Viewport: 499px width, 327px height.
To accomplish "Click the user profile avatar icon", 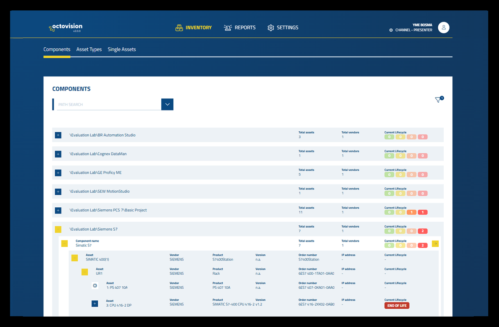I will 444,27.
